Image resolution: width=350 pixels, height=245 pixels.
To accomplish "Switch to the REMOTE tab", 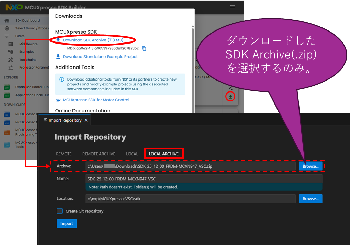I will (x=64, y=154).
